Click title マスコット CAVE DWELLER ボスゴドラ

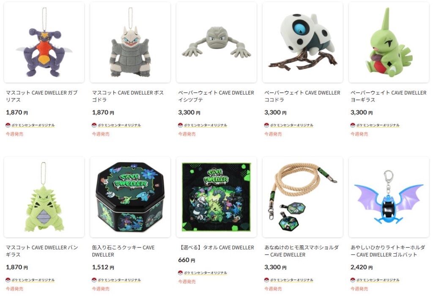click(x=128, y=96)
